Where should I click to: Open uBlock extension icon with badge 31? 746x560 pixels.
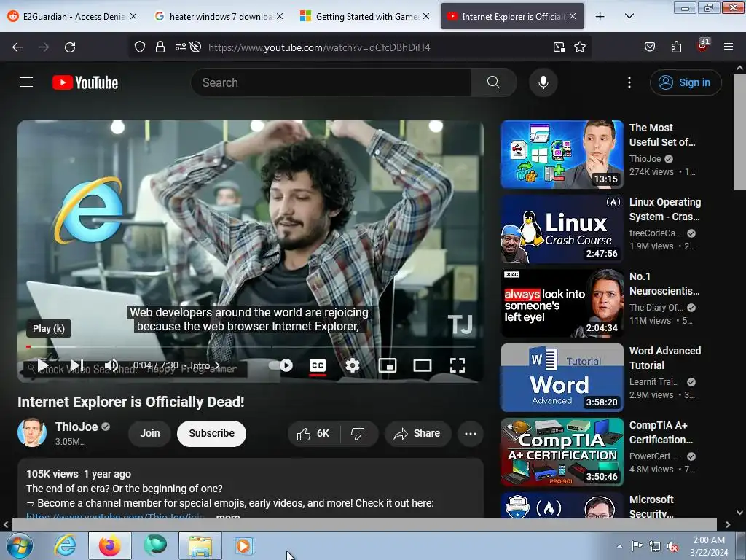coord(702,46)
